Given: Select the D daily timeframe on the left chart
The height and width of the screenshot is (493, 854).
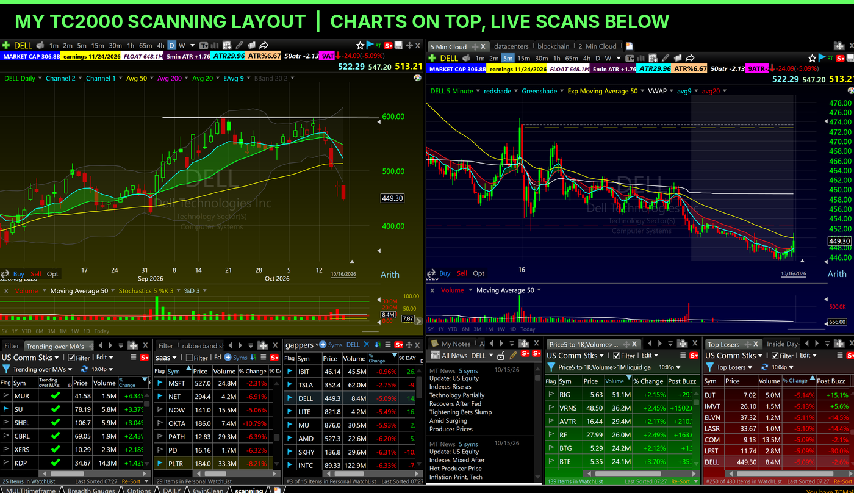Looking at the screenshot, I should (172, 45).
